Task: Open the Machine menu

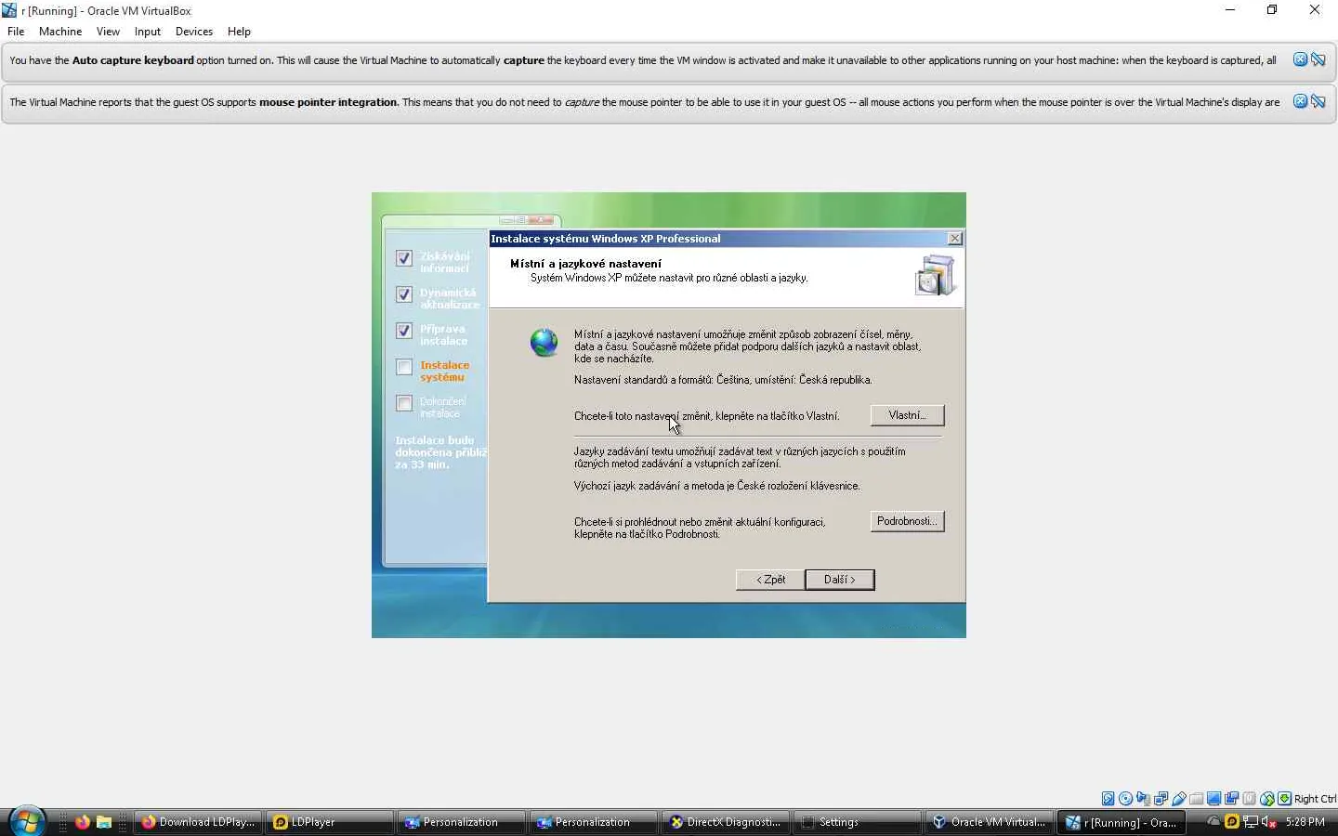Action: click(60, 32)
